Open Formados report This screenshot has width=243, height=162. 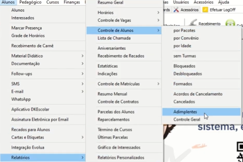(183, 84)
